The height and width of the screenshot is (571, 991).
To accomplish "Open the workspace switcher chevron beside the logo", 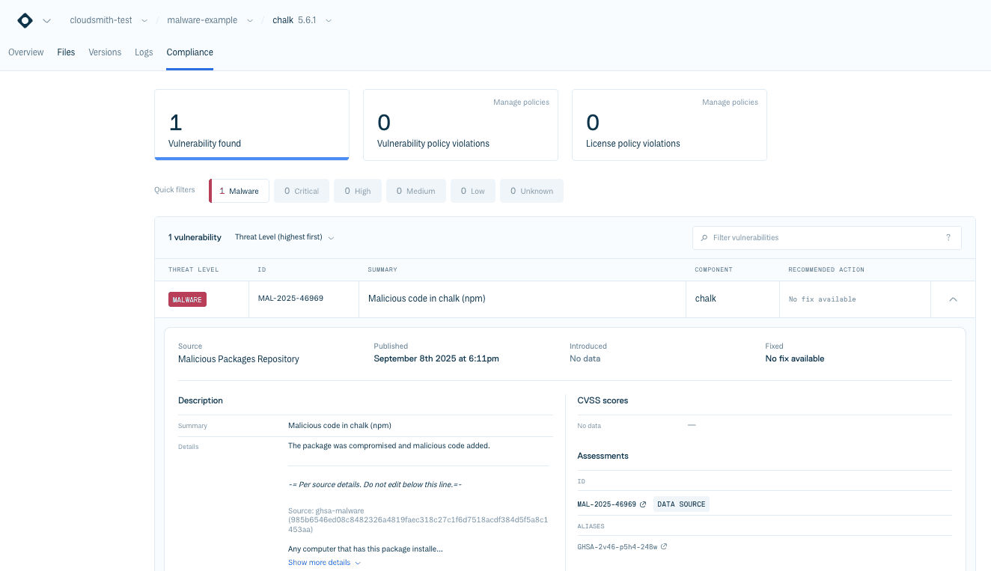I will tap(47, 21).
